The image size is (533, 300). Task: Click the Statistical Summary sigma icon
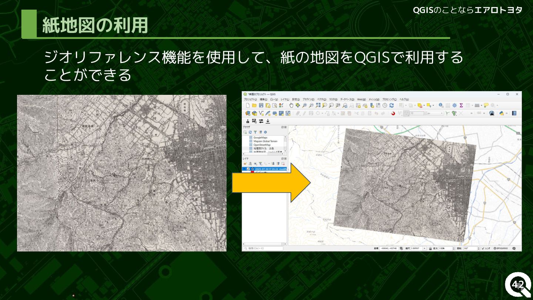(461, 105)
